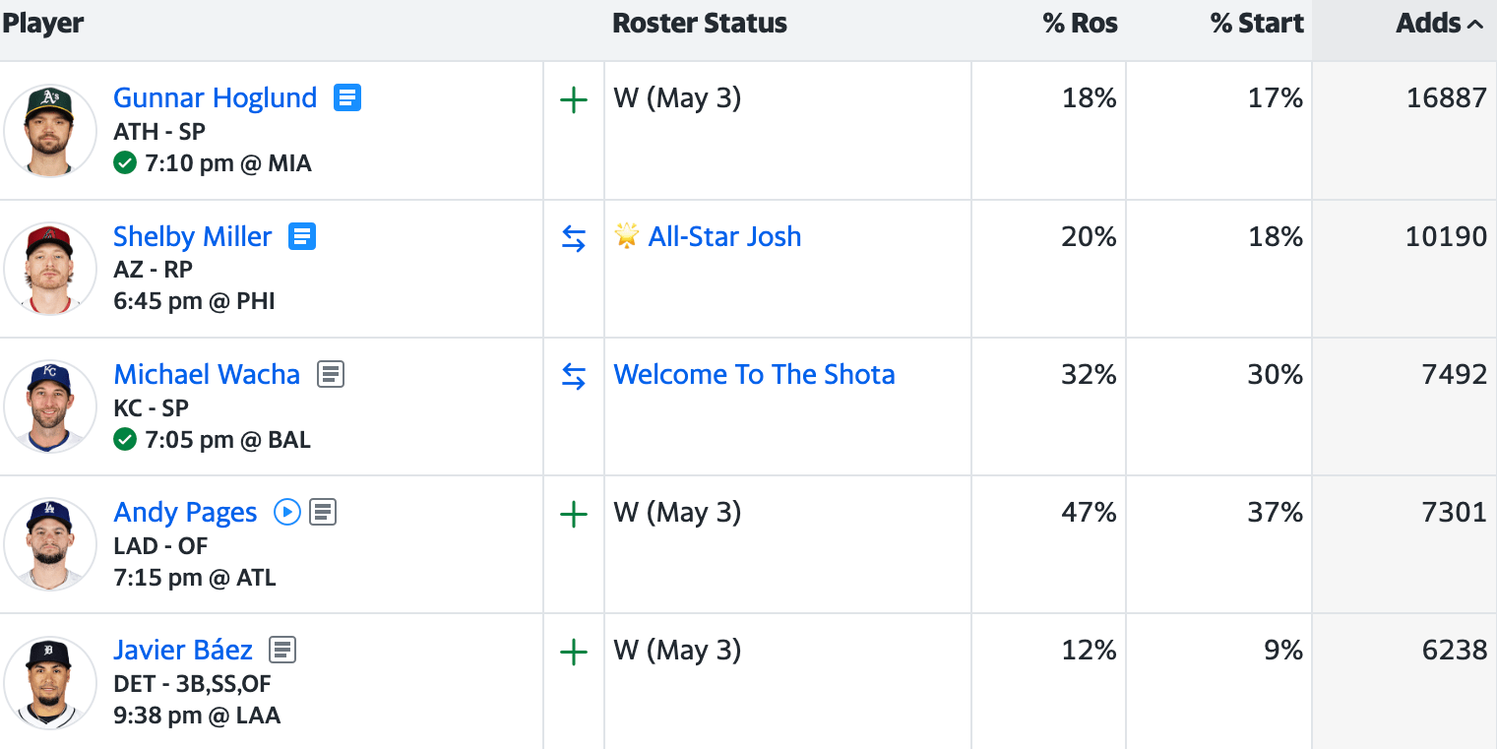Open the All-Star Josh team link
This screenshot has width=1497, height=749.
(724, 236)
